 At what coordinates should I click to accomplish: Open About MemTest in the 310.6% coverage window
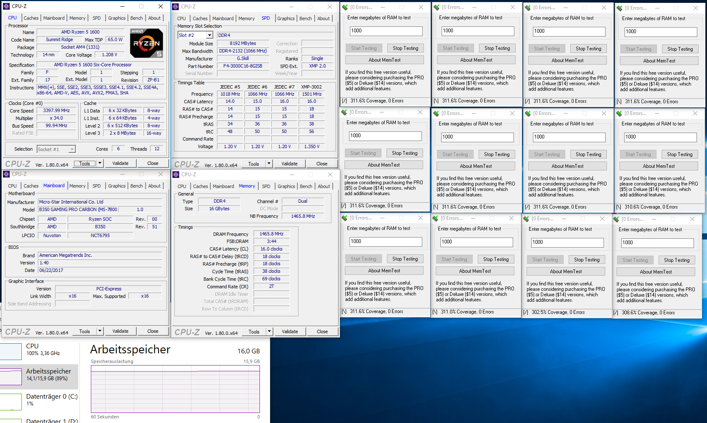coord(659,166)
